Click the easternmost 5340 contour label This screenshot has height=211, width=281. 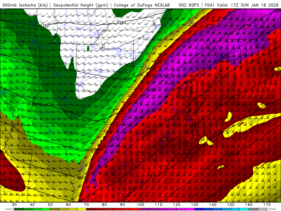coord(128,78)
